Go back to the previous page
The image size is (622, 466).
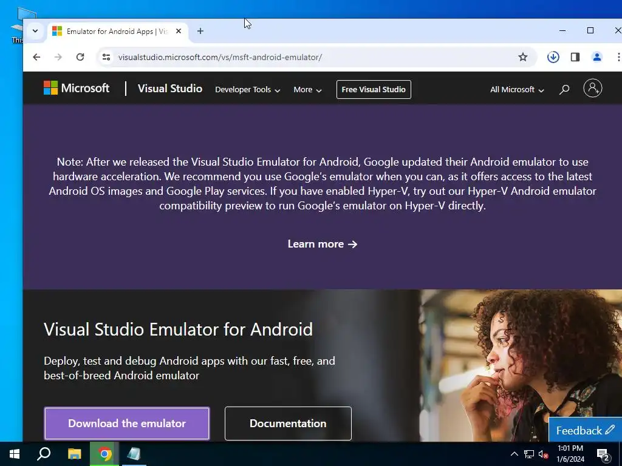[36, 57]
